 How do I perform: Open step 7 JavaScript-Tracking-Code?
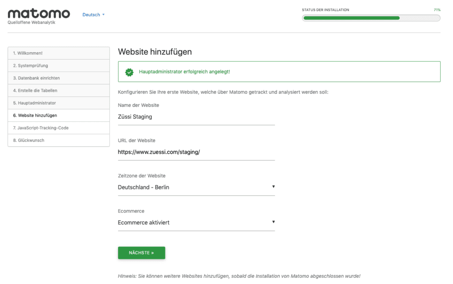[x=59, y=128]
